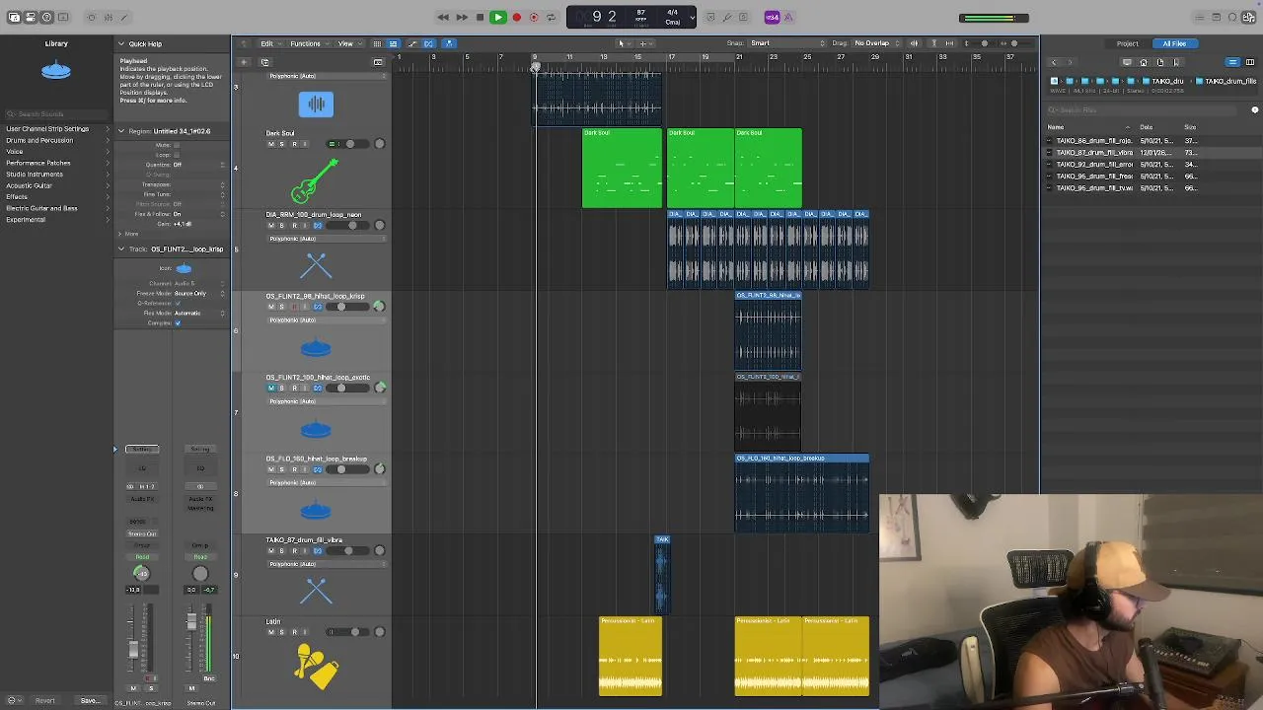
Task: Toggle the Library button in control bar
Action: [x=14, y=17]
